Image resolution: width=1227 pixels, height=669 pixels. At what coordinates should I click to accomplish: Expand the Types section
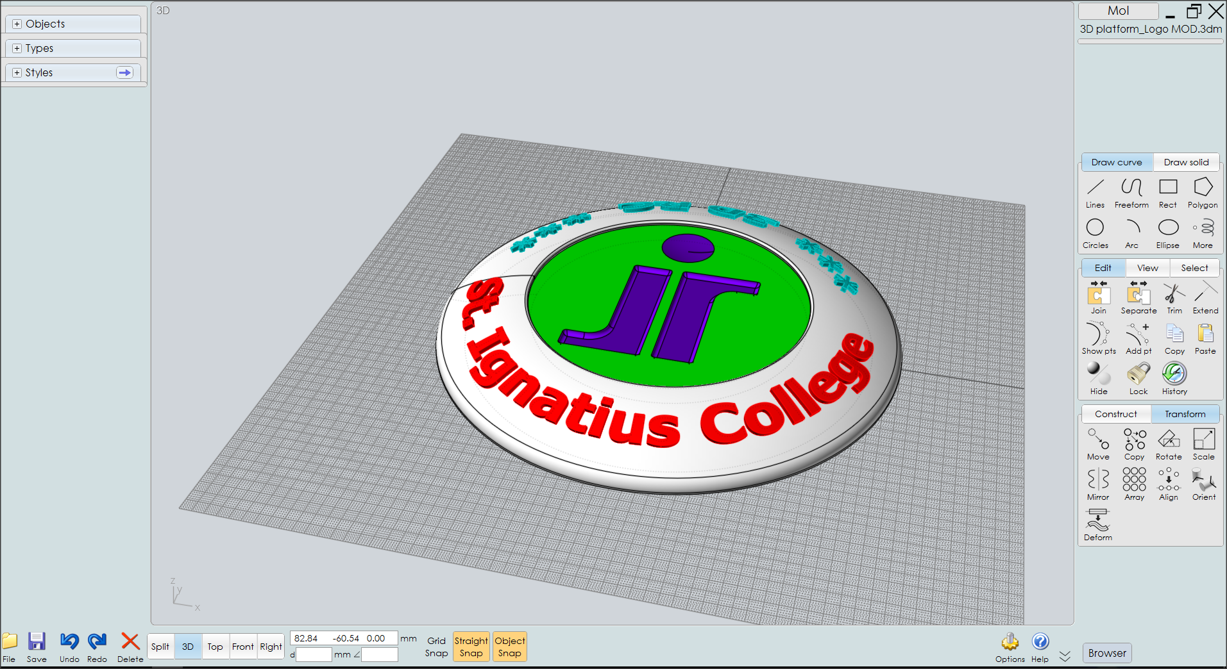[x=72, y=48]
